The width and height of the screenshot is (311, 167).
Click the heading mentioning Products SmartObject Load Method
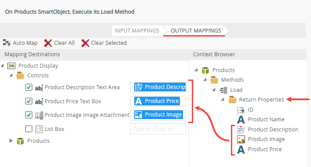(x=70, y=12)
